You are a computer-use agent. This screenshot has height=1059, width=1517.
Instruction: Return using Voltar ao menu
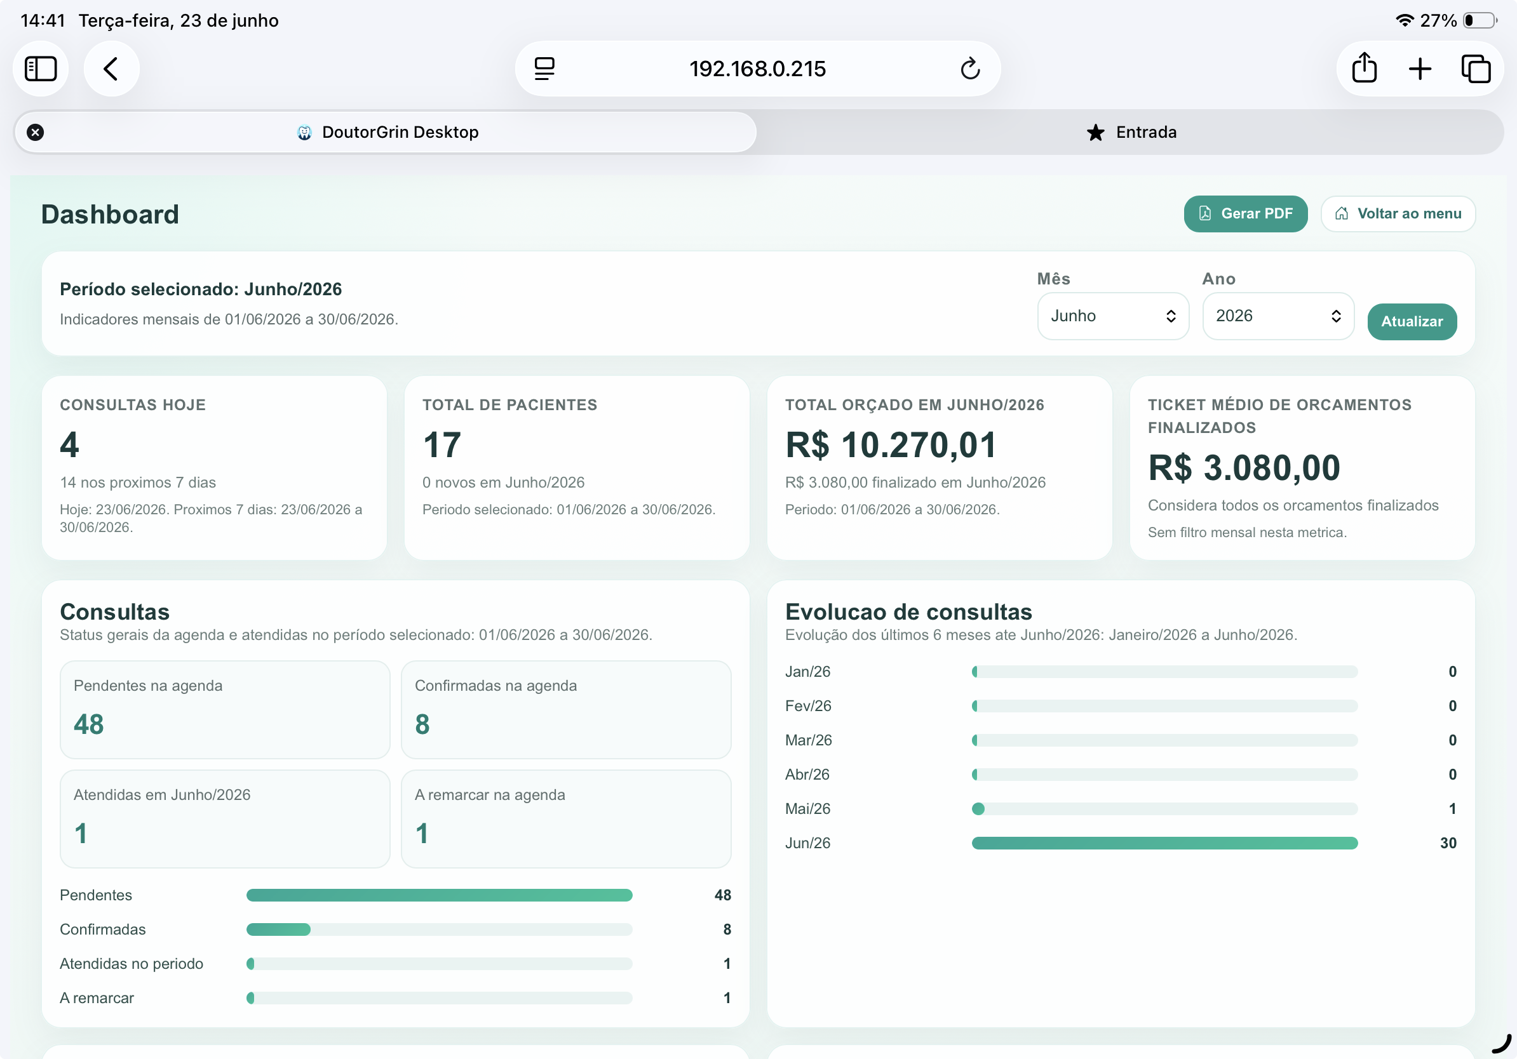[x=1398, y=213]
